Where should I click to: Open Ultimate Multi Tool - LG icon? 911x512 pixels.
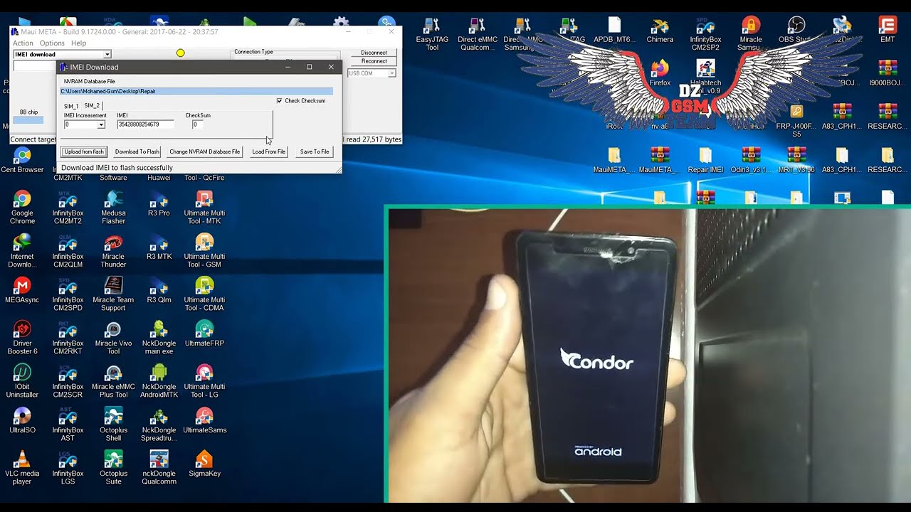pos(204,381)
